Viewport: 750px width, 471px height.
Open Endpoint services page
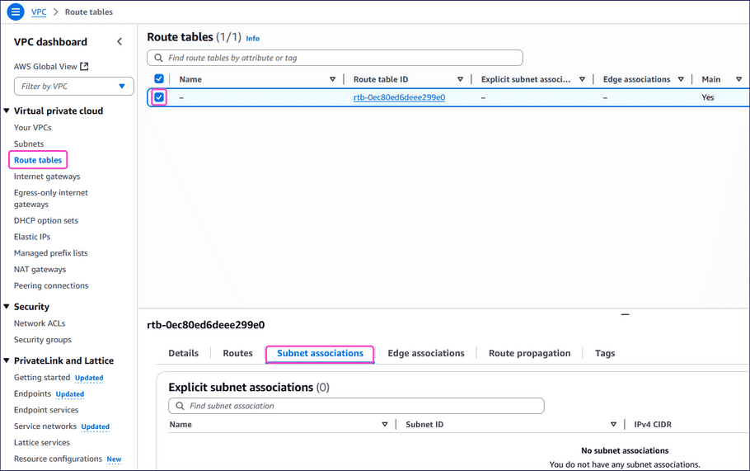coord(46,410)
